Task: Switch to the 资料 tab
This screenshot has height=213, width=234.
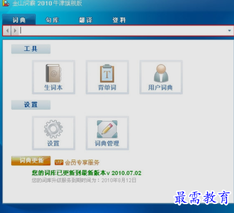Action: pos(119,20)
